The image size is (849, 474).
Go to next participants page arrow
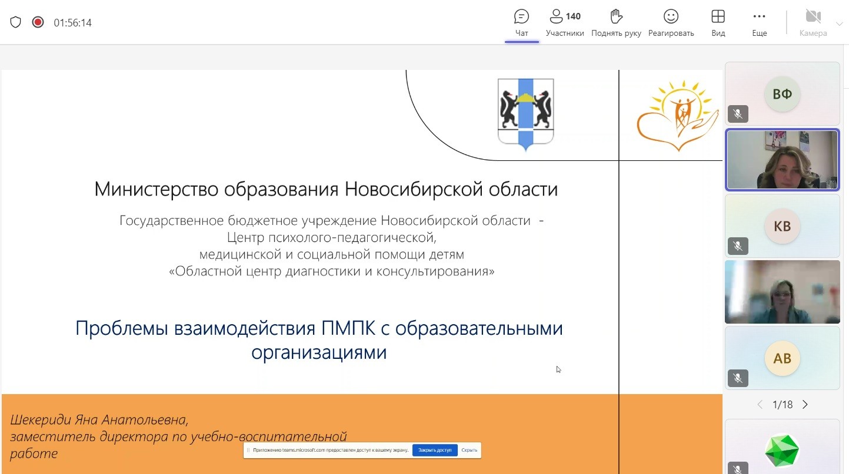(x=805, y=405)
